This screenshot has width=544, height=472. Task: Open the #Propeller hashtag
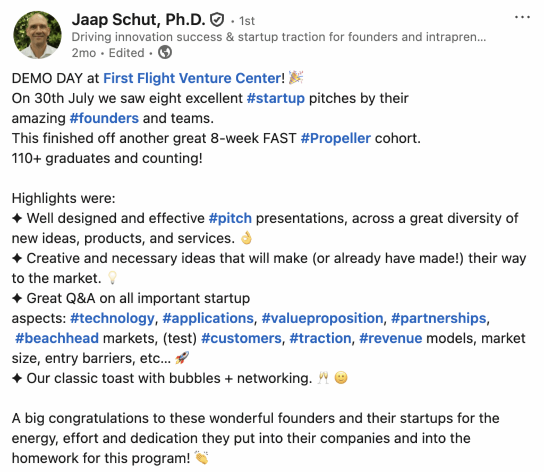tap(336, 138)
